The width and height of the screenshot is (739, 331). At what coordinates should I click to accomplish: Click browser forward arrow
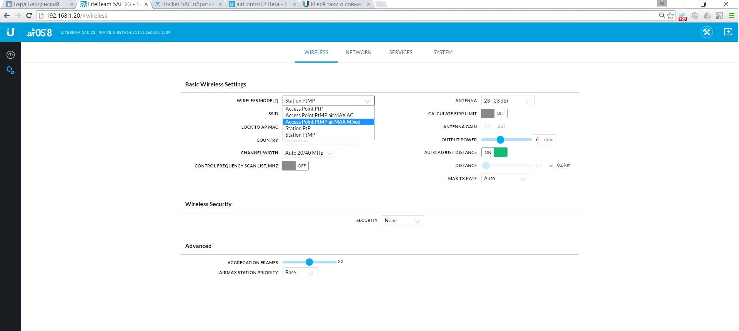18,15
